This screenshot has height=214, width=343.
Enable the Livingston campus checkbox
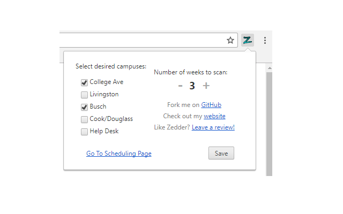click(84, 95)
